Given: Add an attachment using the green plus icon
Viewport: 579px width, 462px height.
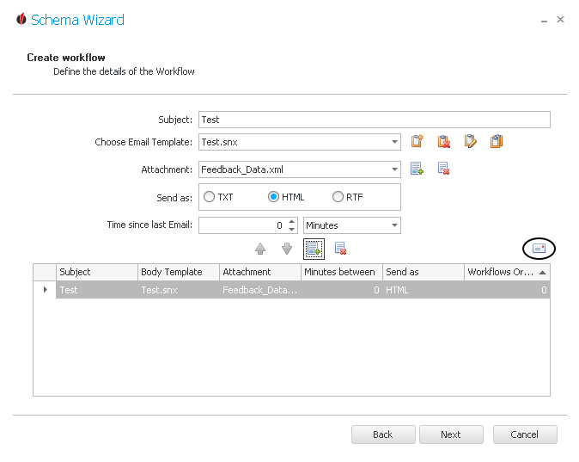Looking at the screenshot, I should 417,169.
